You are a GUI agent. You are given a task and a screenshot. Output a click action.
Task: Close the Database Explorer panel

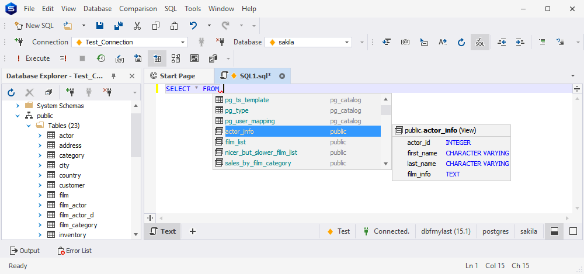[x=132, y=76]
